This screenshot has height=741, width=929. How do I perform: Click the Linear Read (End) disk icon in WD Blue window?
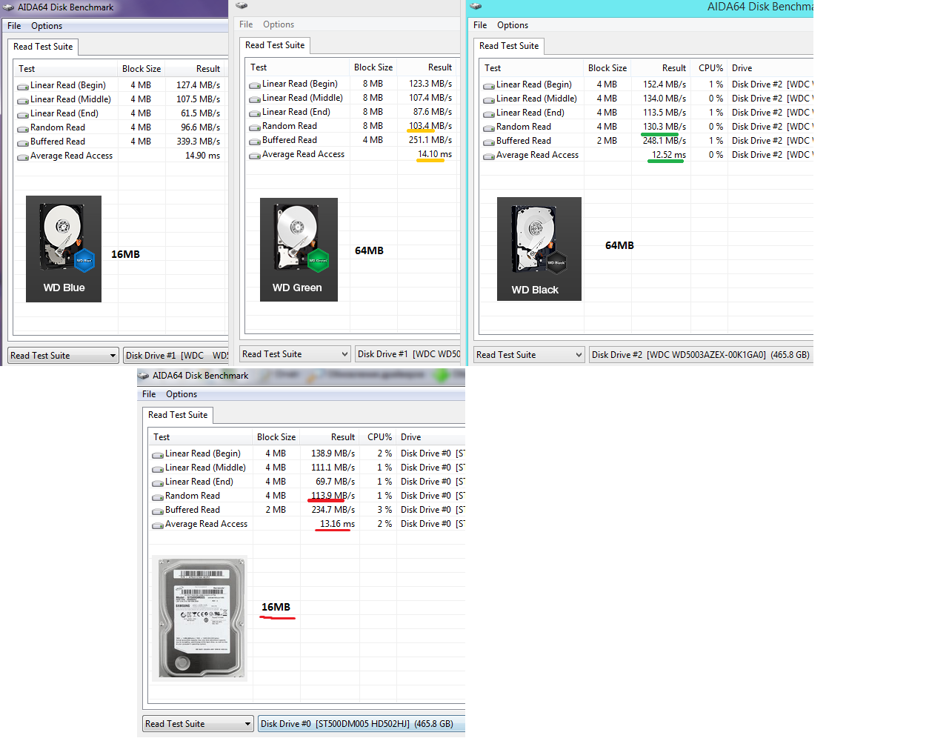pos(23,114)
